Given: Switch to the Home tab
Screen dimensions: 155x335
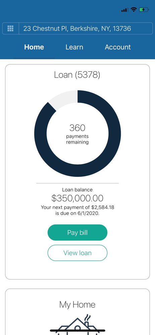Looking at the screenshot, I should coord(34,47).
